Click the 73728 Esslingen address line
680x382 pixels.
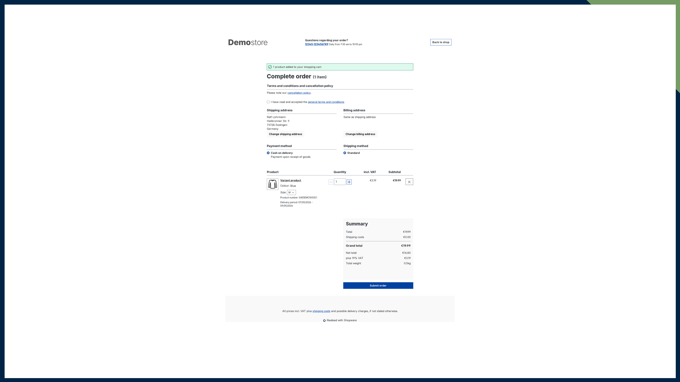click(x=277, y=125)
